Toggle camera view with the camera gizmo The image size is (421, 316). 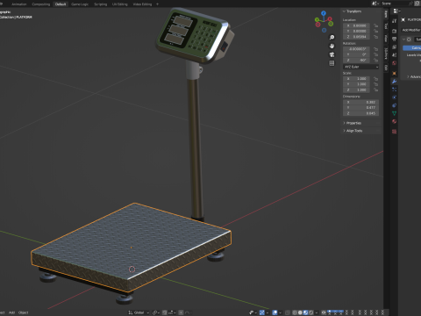click(x=332, y=54)
